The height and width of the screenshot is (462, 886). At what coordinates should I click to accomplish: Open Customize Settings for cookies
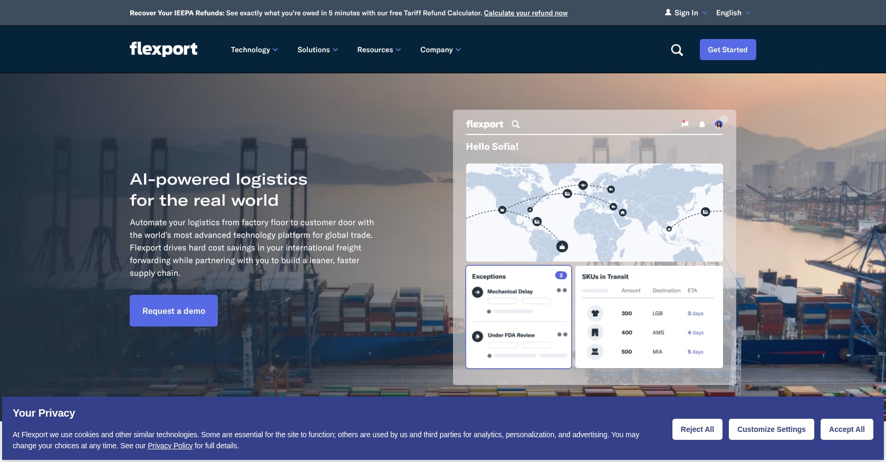coord(772,429)
